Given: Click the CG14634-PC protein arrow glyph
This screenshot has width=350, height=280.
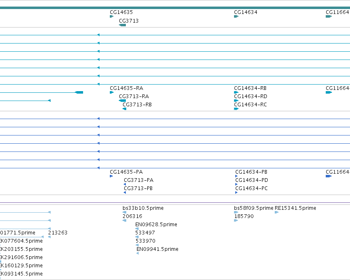Looking at the screenshot, I should click(236, 193).
